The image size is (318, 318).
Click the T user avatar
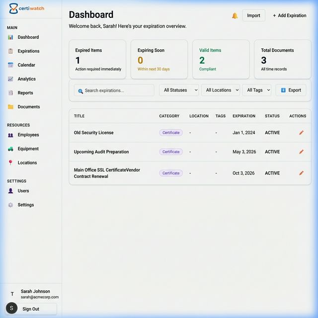pos(12,294)
